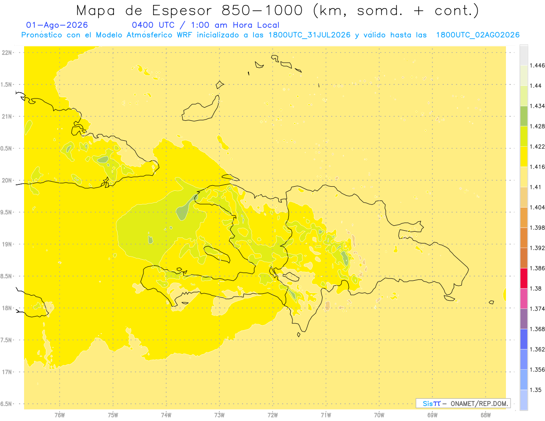545x421 pixels.
Task: Click the legend value 1.446
Action: (538, 65)
